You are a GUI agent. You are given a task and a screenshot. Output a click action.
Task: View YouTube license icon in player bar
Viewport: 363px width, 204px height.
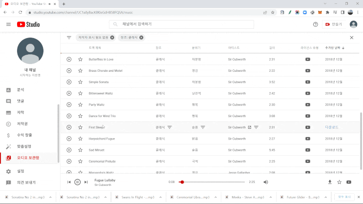[x=349, y=182]
